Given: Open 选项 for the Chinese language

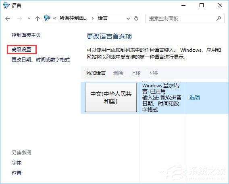Looking at the screenshot, I should tap(195, 97).
